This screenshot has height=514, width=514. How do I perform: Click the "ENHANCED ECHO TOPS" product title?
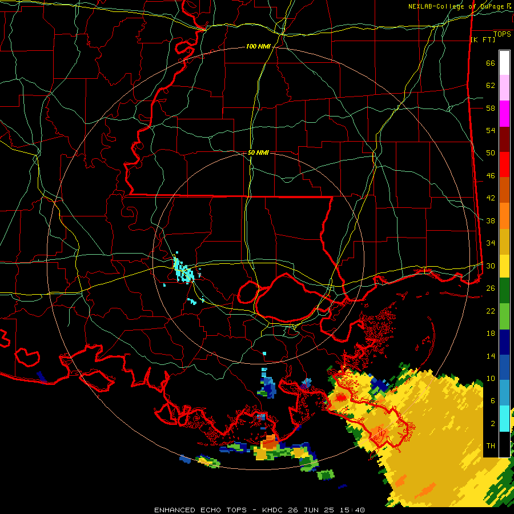click(x=200, y=510)
